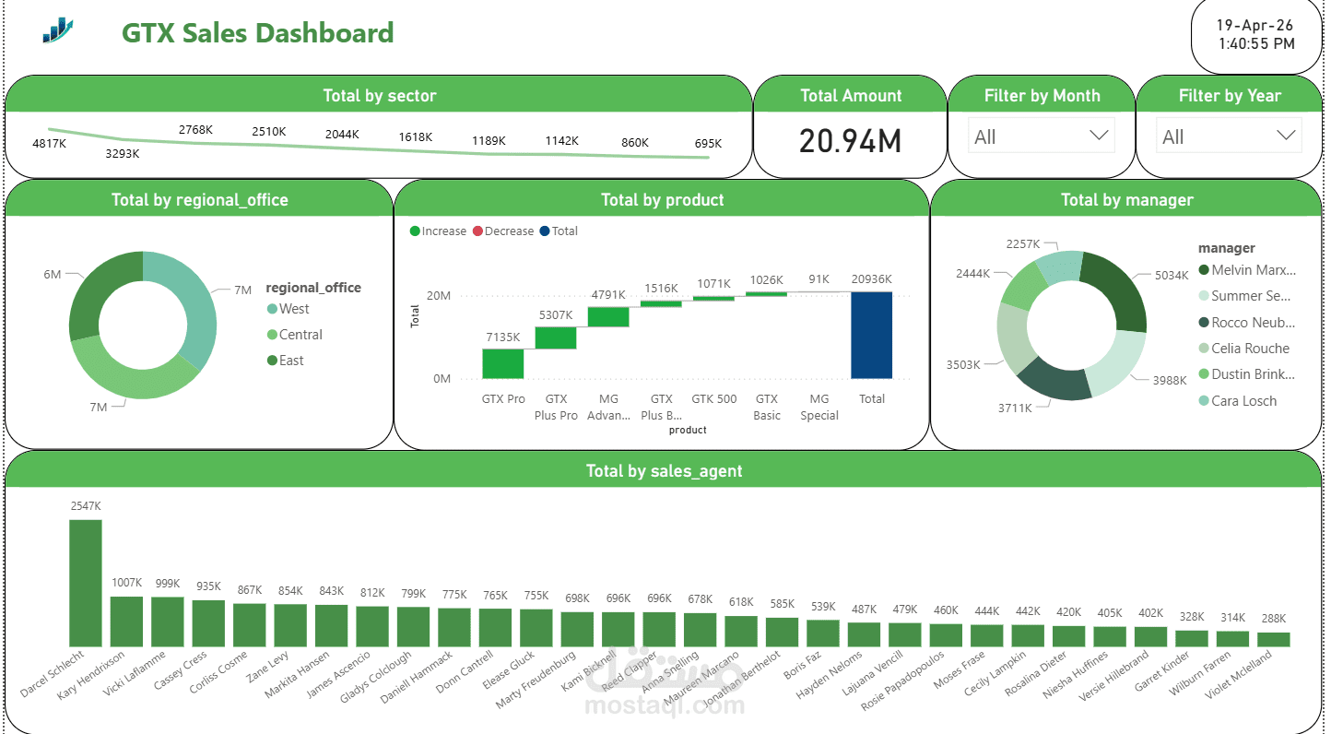Click the Zane Levy sales bar

290,625
